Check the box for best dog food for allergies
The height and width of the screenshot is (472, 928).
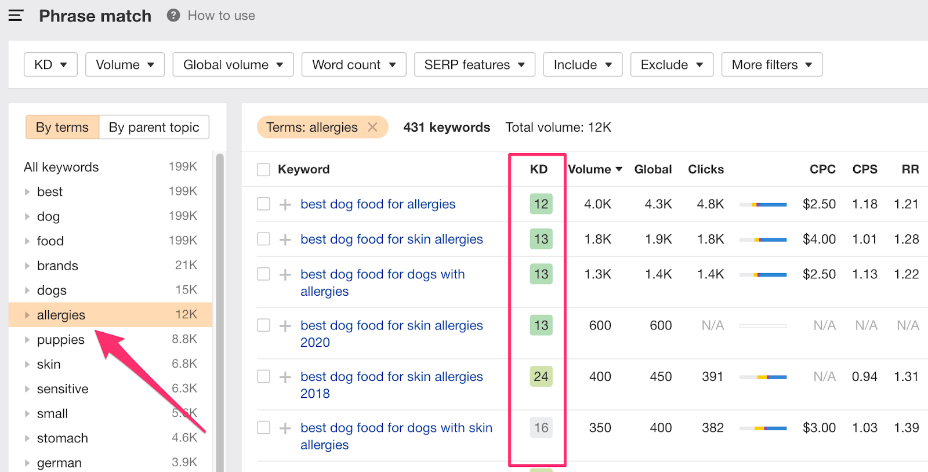(x=264, y=204)
